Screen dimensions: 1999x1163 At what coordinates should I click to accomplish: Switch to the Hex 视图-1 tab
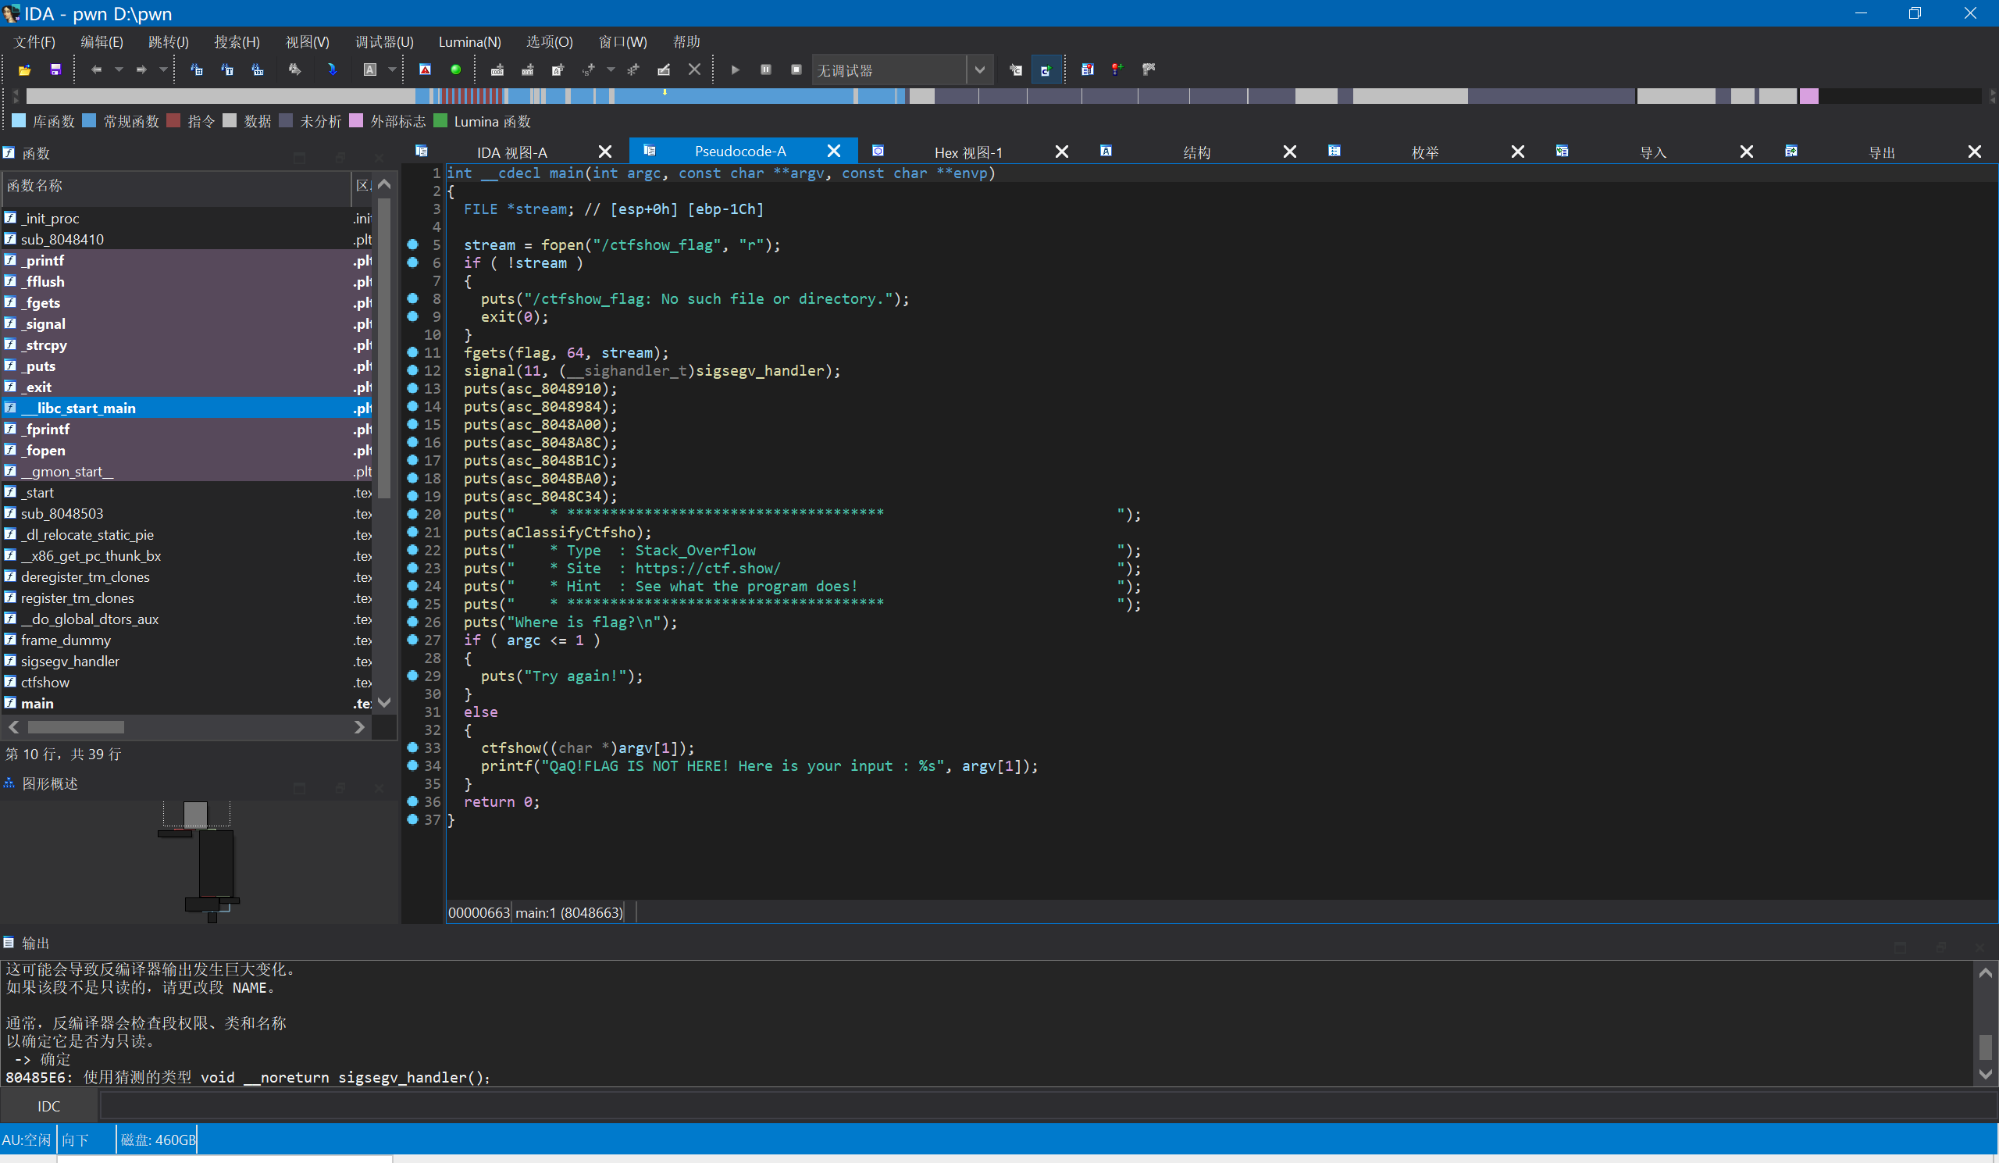pos(967,152)
